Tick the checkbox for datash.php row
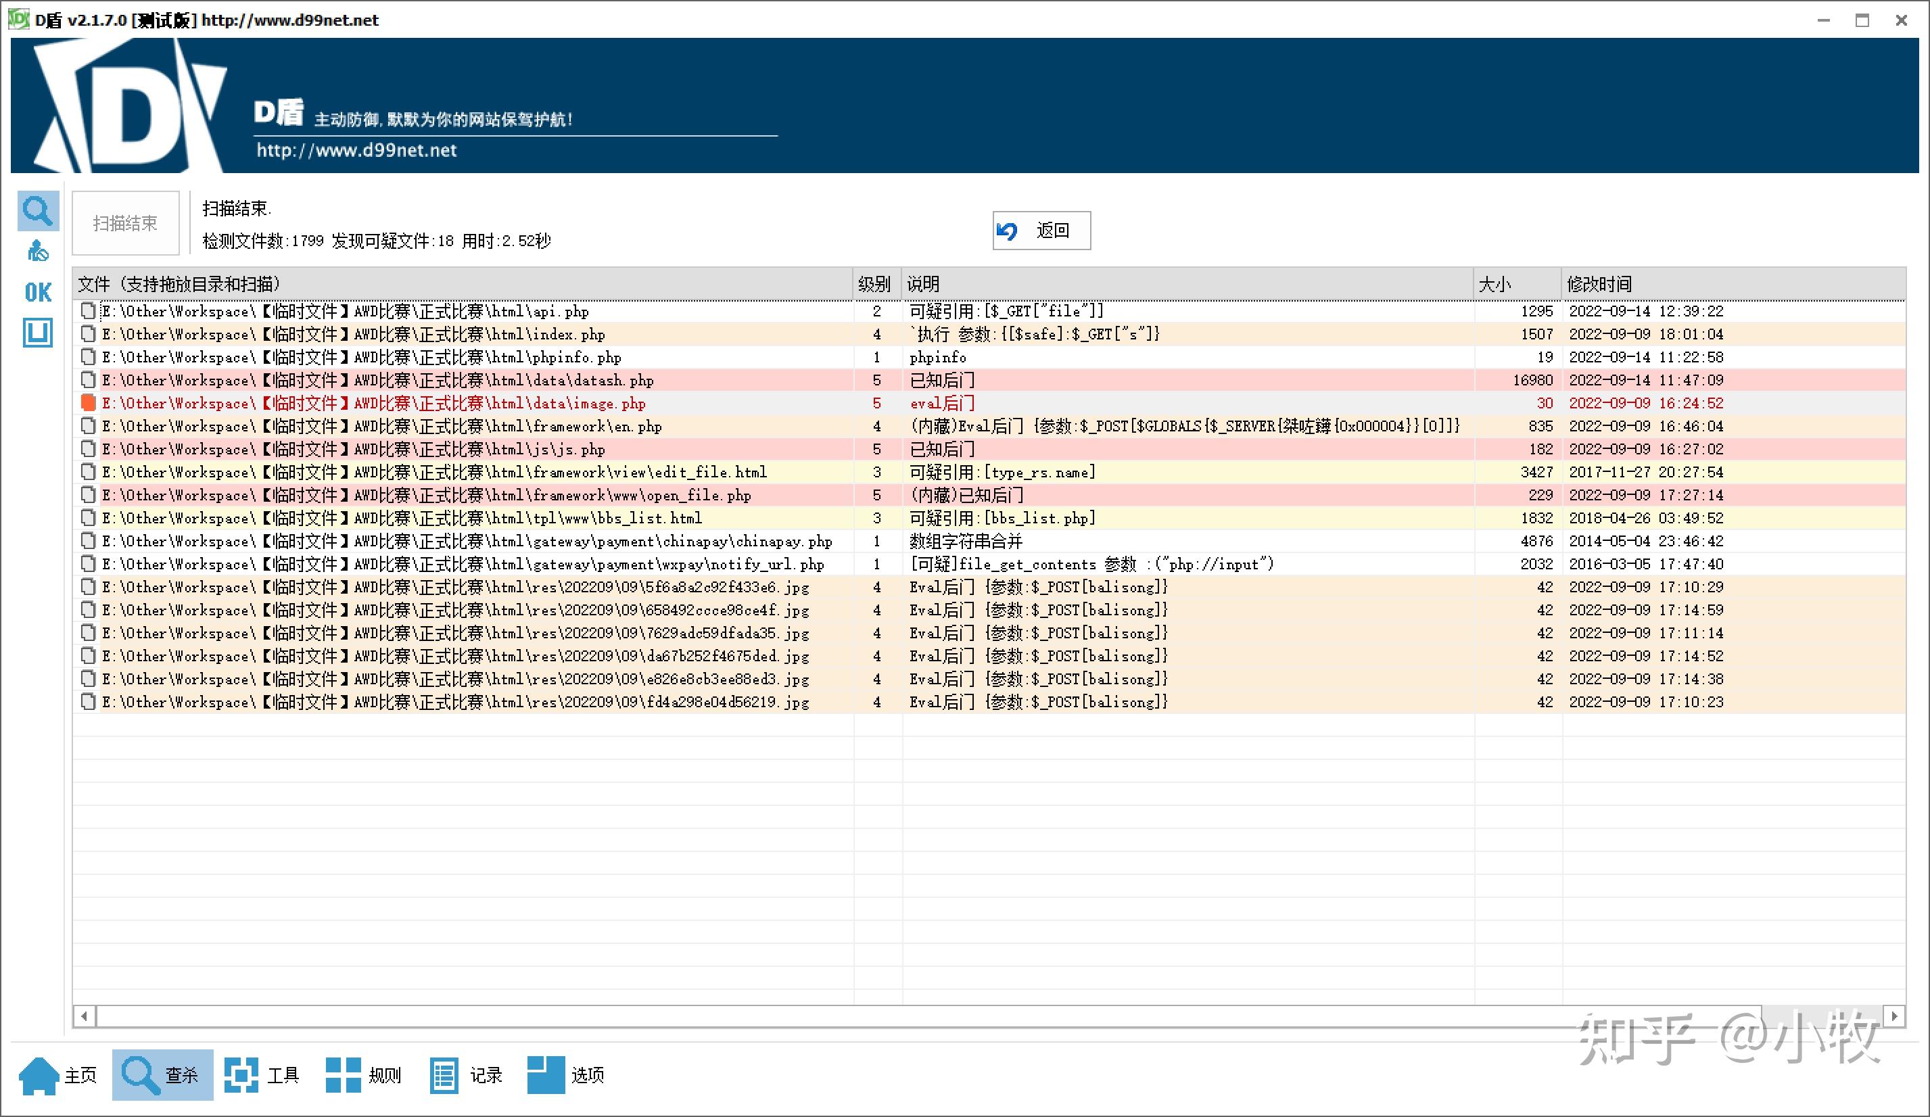This screenshot has width=1930, height=1117. (x=88, y=380)
